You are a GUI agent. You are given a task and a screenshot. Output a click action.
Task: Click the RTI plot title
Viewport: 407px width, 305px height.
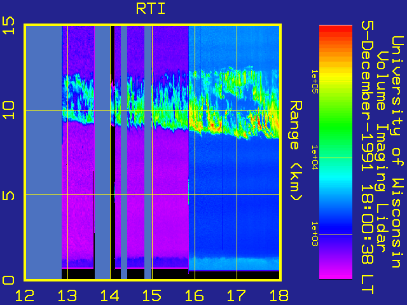click(x=151, y=9)
